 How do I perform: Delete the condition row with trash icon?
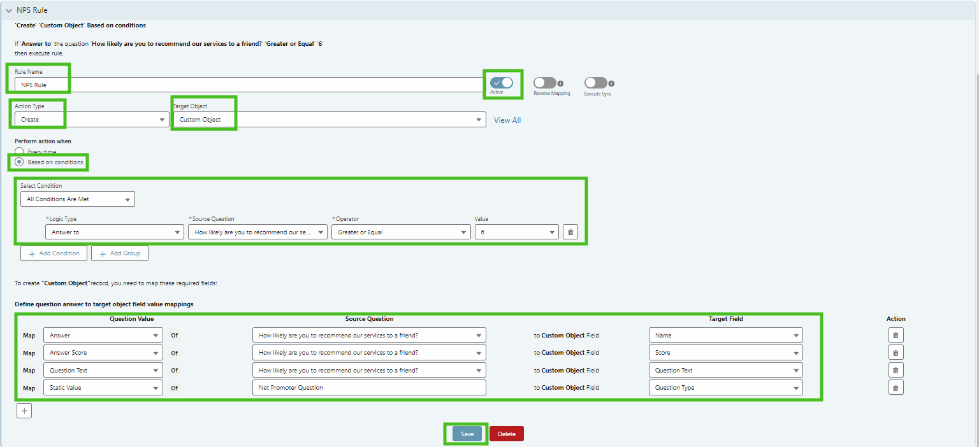click(x=570, y=232)
